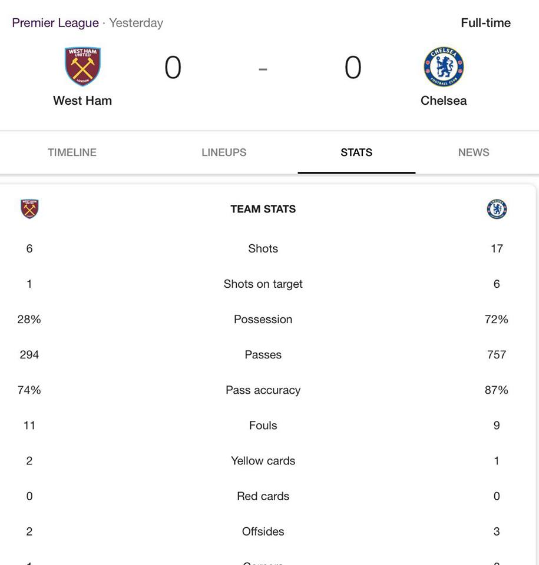
Task: Click the large Chelsea crest
Action: coord(444,67)
